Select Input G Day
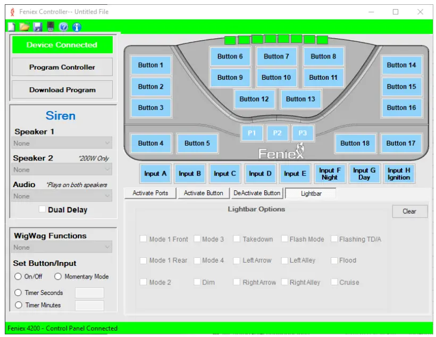The image size is (436, 337). point(364,174)
